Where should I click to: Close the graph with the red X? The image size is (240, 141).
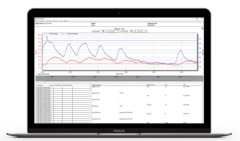(202, 28)
